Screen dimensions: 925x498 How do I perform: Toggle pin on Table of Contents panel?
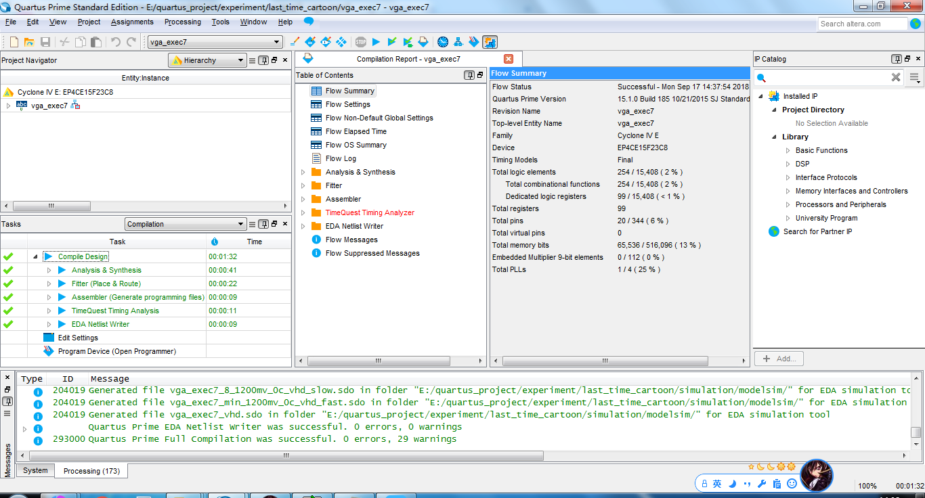pos(469,75)
